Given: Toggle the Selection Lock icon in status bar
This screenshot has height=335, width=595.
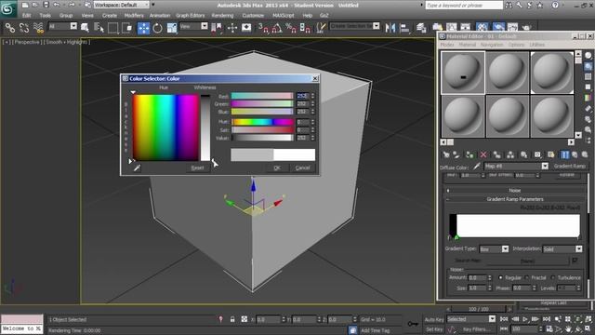Looking at the screenshot, I should coord(232,320).
